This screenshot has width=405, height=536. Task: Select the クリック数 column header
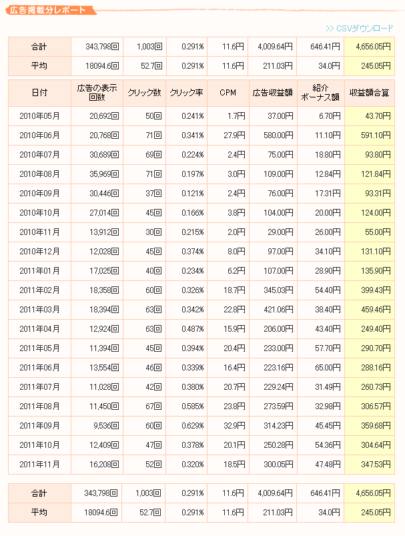click(x=144, y=93)
